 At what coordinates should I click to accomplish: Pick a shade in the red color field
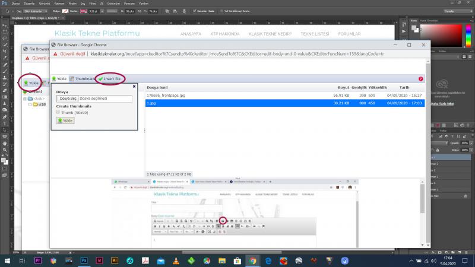441,36
